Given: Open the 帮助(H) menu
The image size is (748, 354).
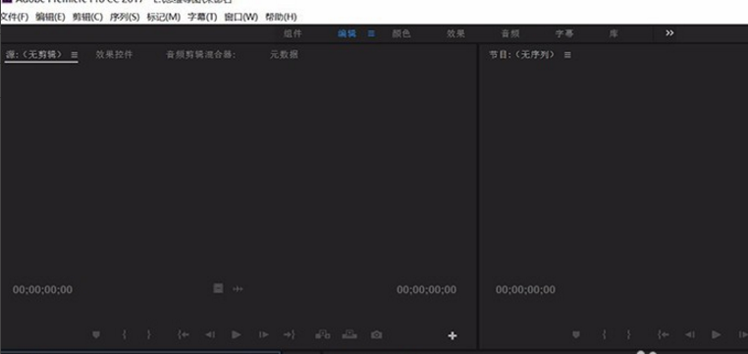Looking at the screenshot, I should coord(281,17).
